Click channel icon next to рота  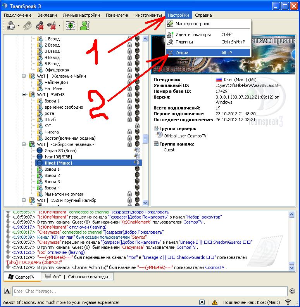40,113
